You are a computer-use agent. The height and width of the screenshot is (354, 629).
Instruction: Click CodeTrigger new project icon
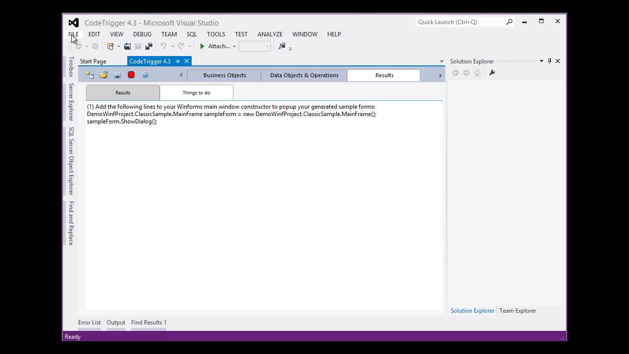tap(90, 75)
